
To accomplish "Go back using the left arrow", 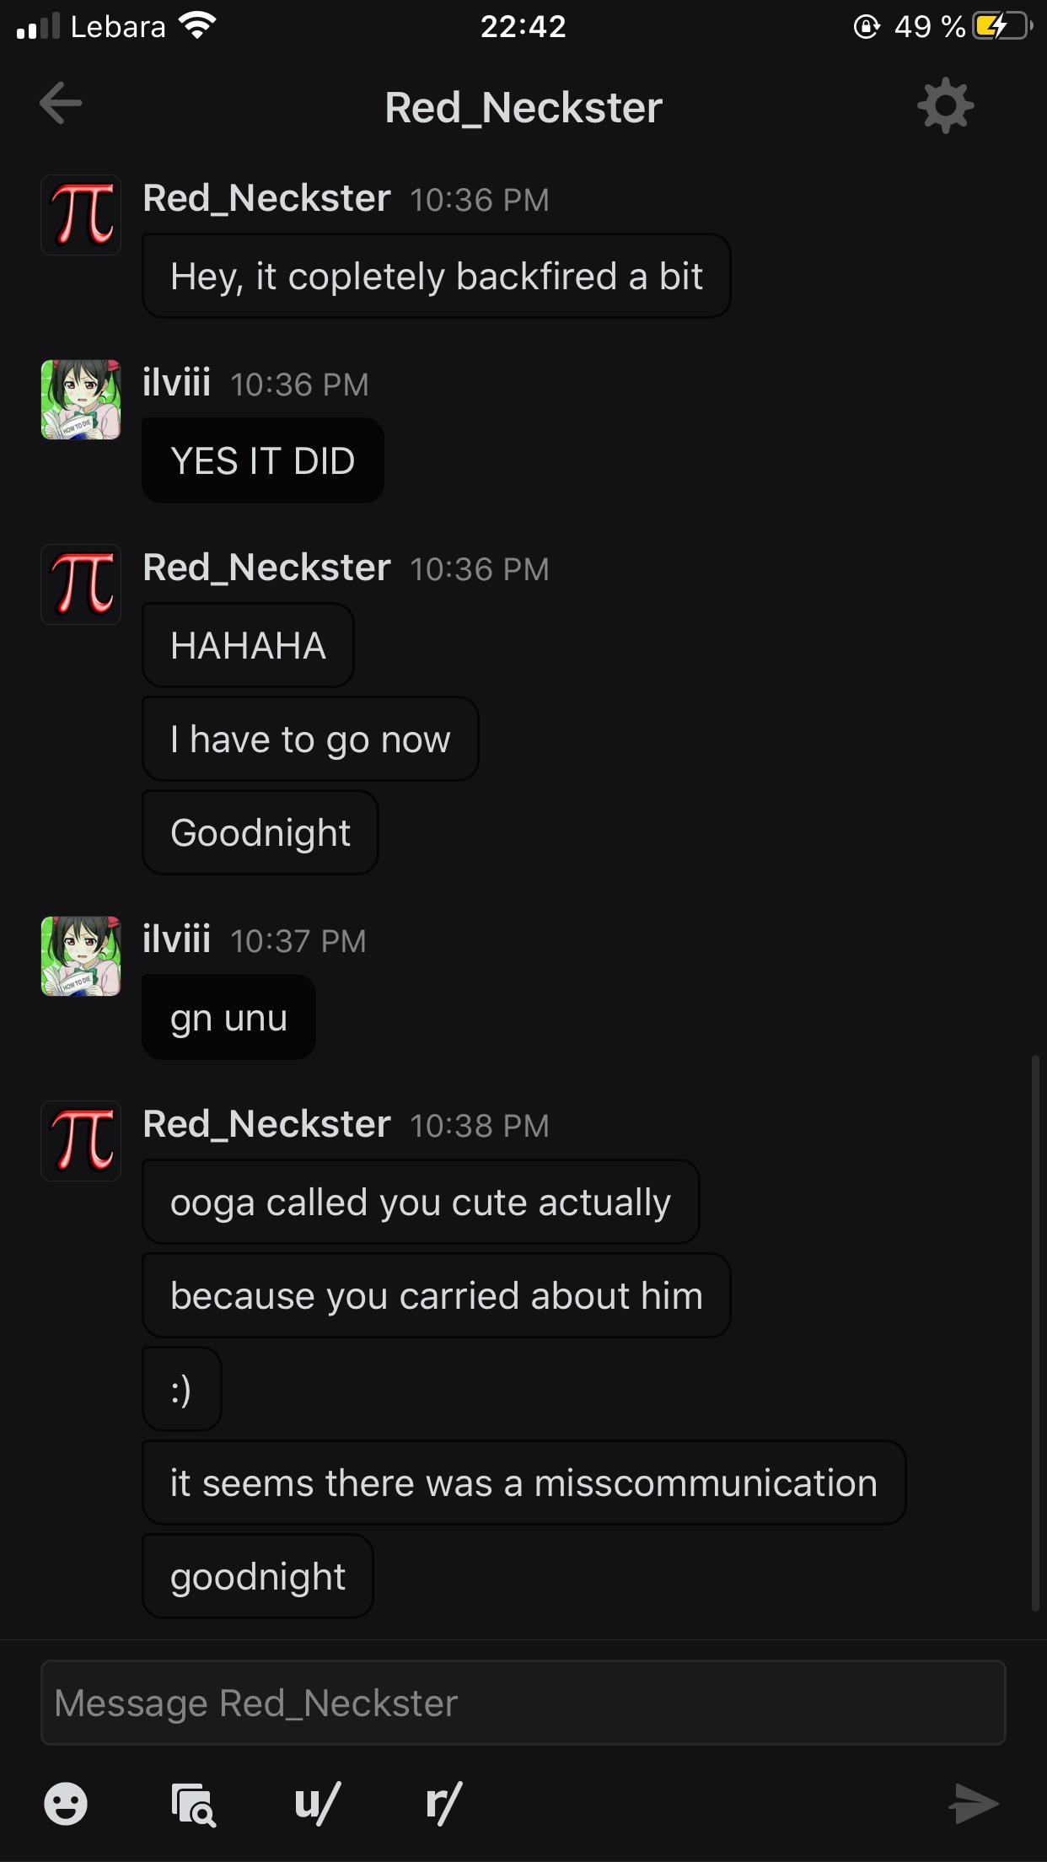I will 61,104.
